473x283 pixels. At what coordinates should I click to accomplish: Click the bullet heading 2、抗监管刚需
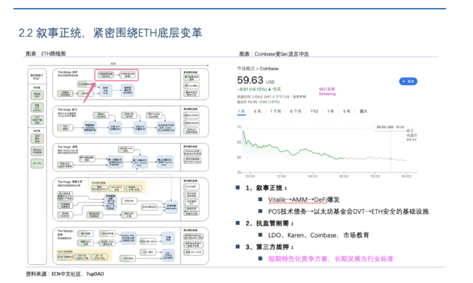pyautogui.click(x=269, y=223)
